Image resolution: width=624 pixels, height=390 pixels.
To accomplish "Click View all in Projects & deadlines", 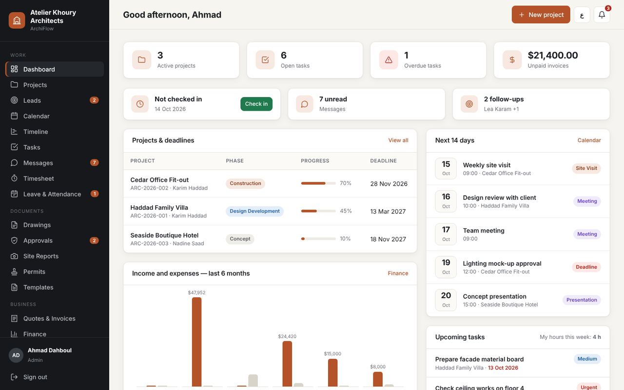I will click(x=398, y=140).
